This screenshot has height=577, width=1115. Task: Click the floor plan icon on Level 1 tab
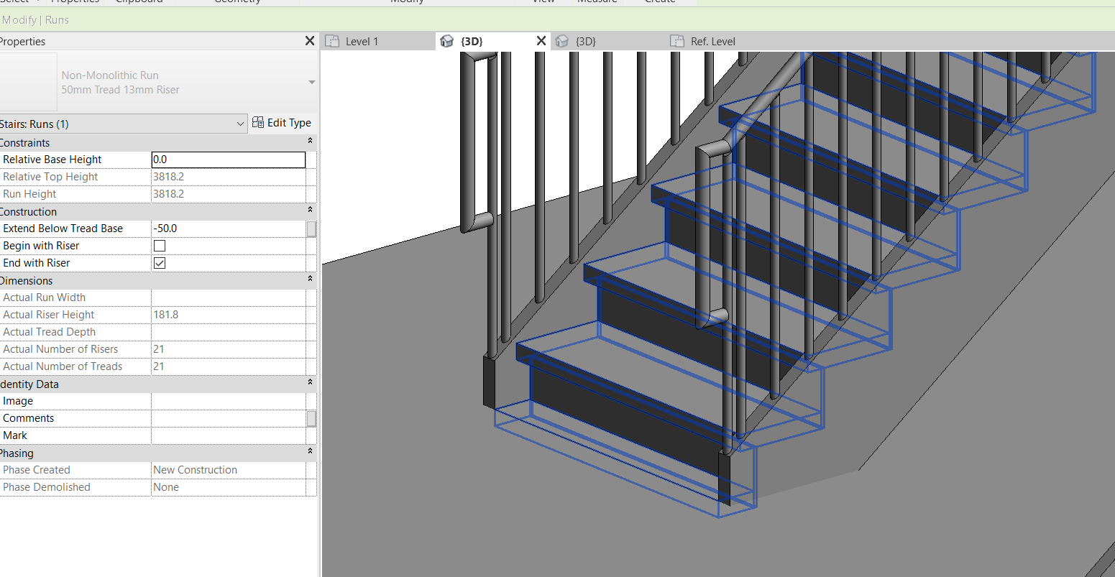pos(332,41)
